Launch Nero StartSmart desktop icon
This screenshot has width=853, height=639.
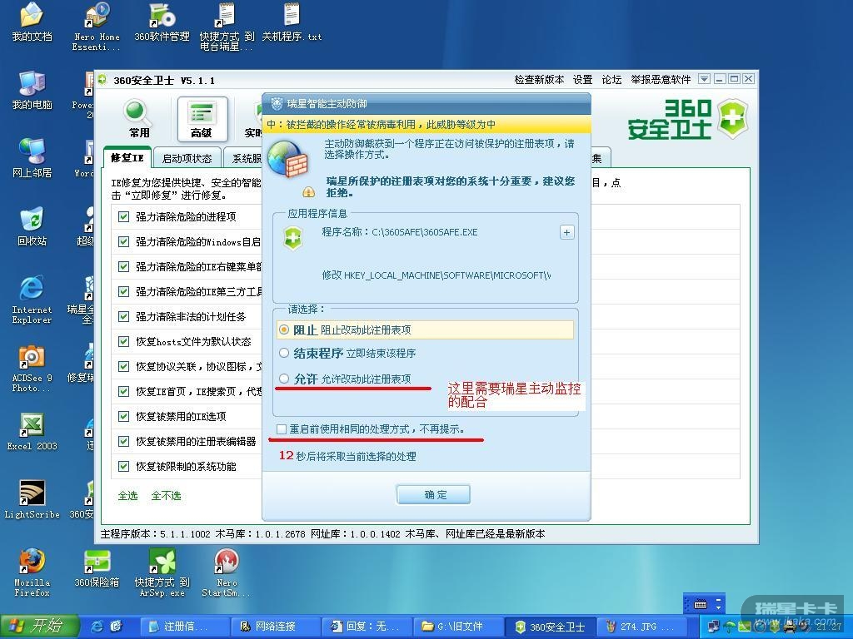(227, 572)
